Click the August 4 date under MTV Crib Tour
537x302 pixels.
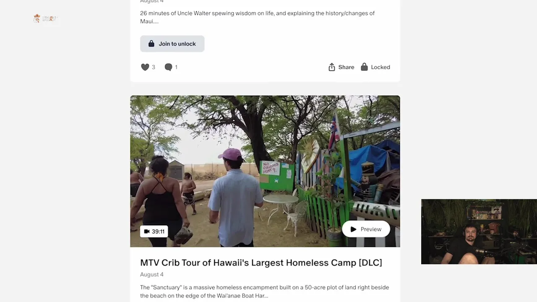click(152, 274)
